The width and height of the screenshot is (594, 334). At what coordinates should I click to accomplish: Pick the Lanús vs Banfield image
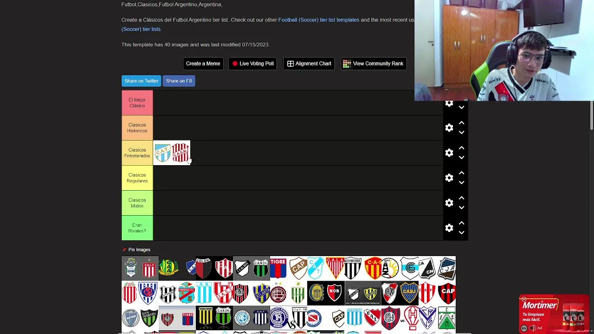[289, 293]
